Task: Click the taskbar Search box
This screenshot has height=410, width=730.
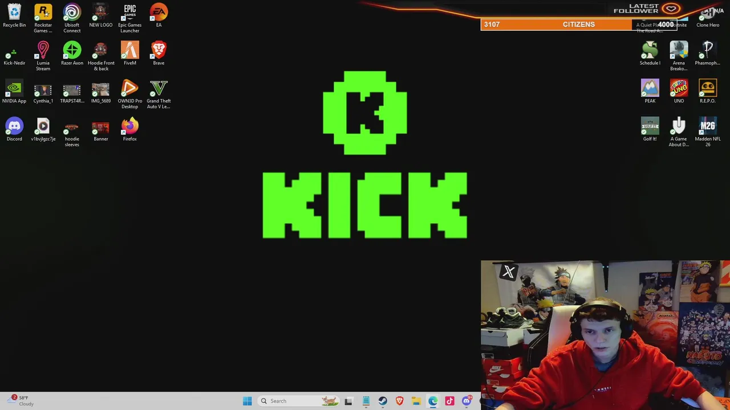Action: coord(297,401)
